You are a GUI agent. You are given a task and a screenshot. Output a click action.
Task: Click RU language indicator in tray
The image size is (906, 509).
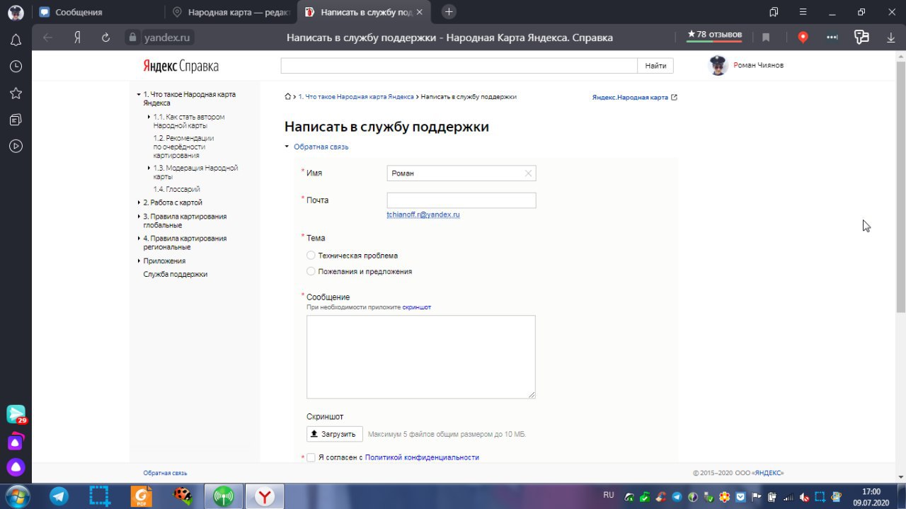[609, 494]
